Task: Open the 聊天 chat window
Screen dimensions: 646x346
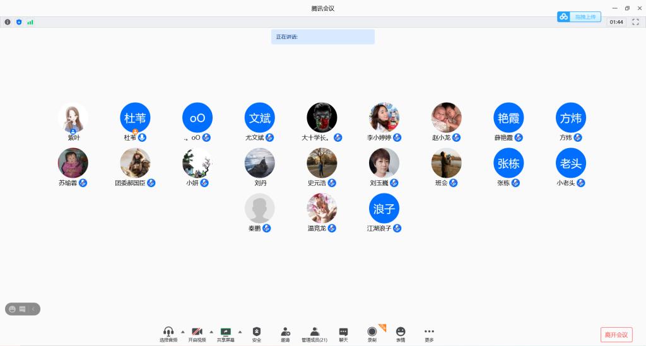Action: click(343, 332)
